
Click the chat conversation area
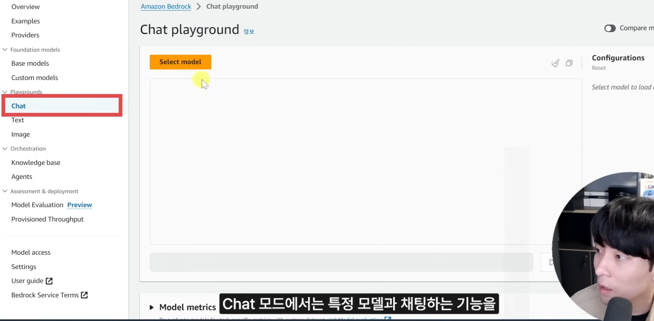pyautogui.click(x=366, y=161)
